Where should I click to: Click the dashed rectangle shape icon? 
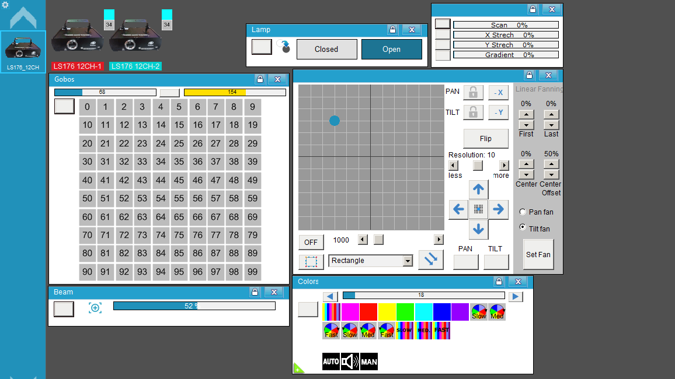click(311, 261)
